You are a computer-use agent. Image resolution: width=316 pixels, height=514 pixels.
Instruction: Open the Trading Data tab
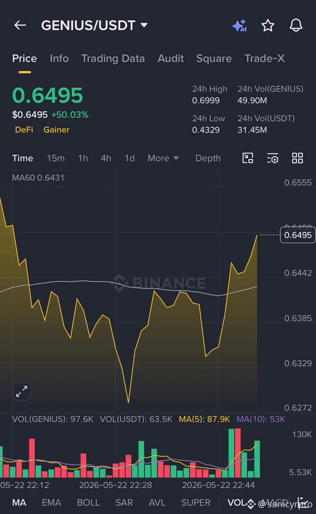(113, 58)
